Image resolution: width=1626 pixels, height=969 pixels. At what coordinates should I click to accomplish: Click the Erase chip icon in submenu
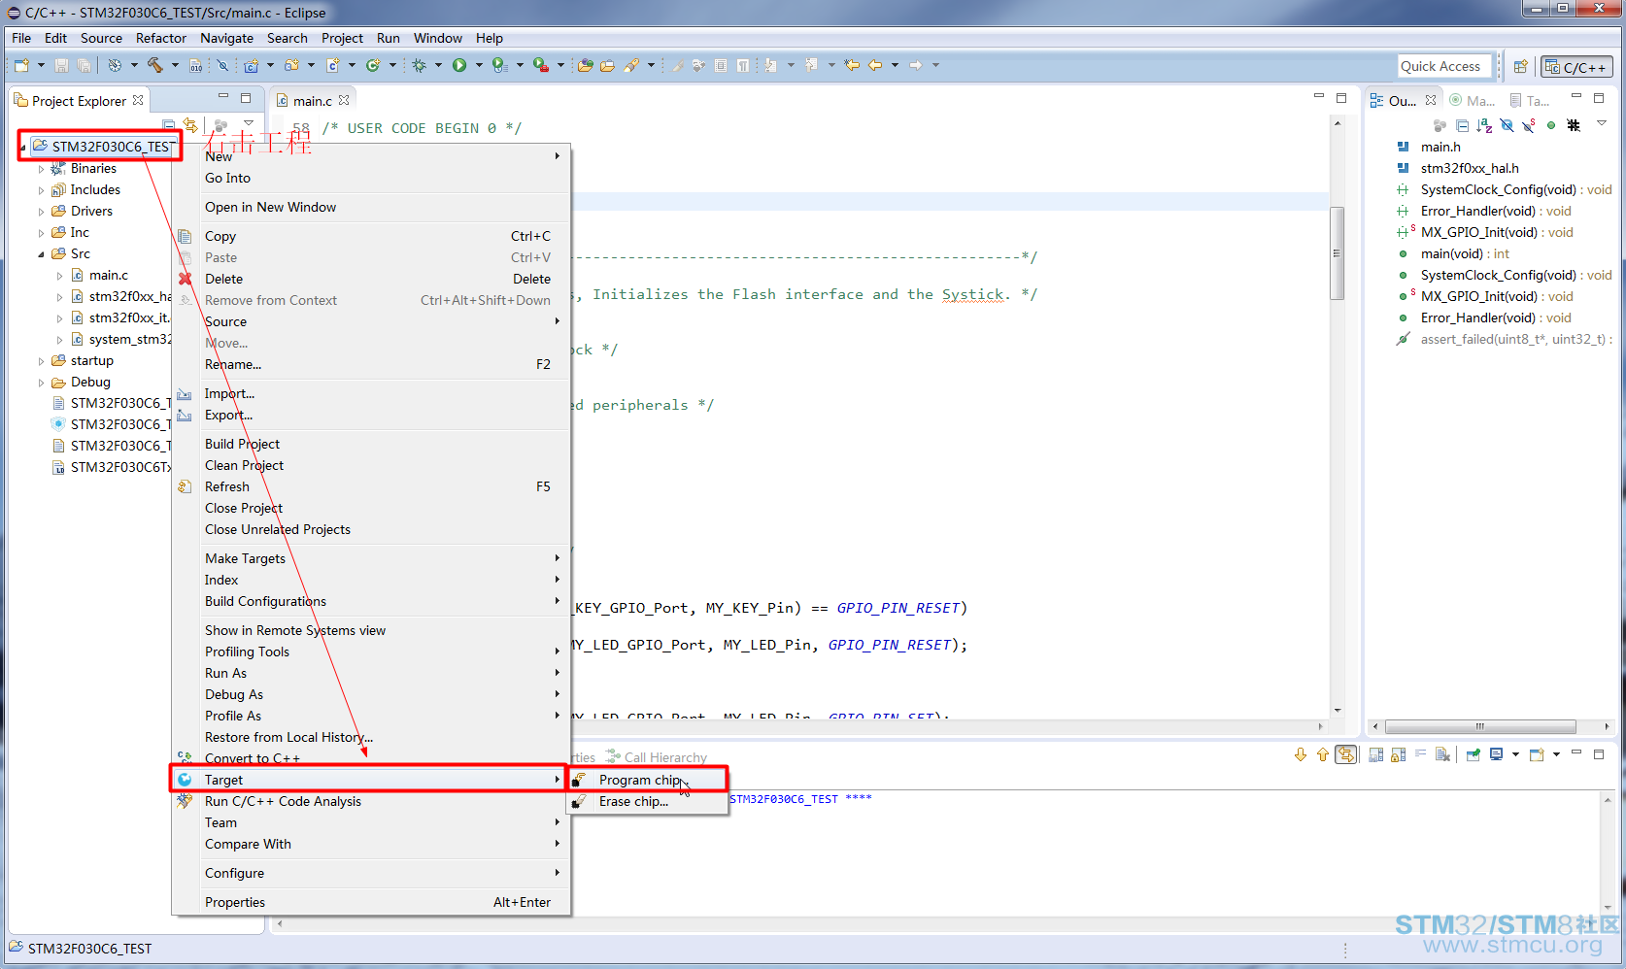tap(579, 801)
